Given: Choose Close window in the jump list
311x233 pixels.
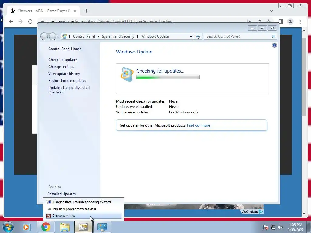Looking at the screenshot, I should (84, 216).
